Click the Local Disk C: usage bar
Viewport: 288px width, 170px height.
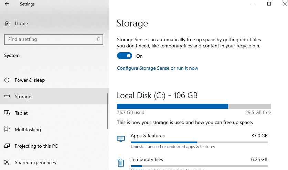pos(194,106)
